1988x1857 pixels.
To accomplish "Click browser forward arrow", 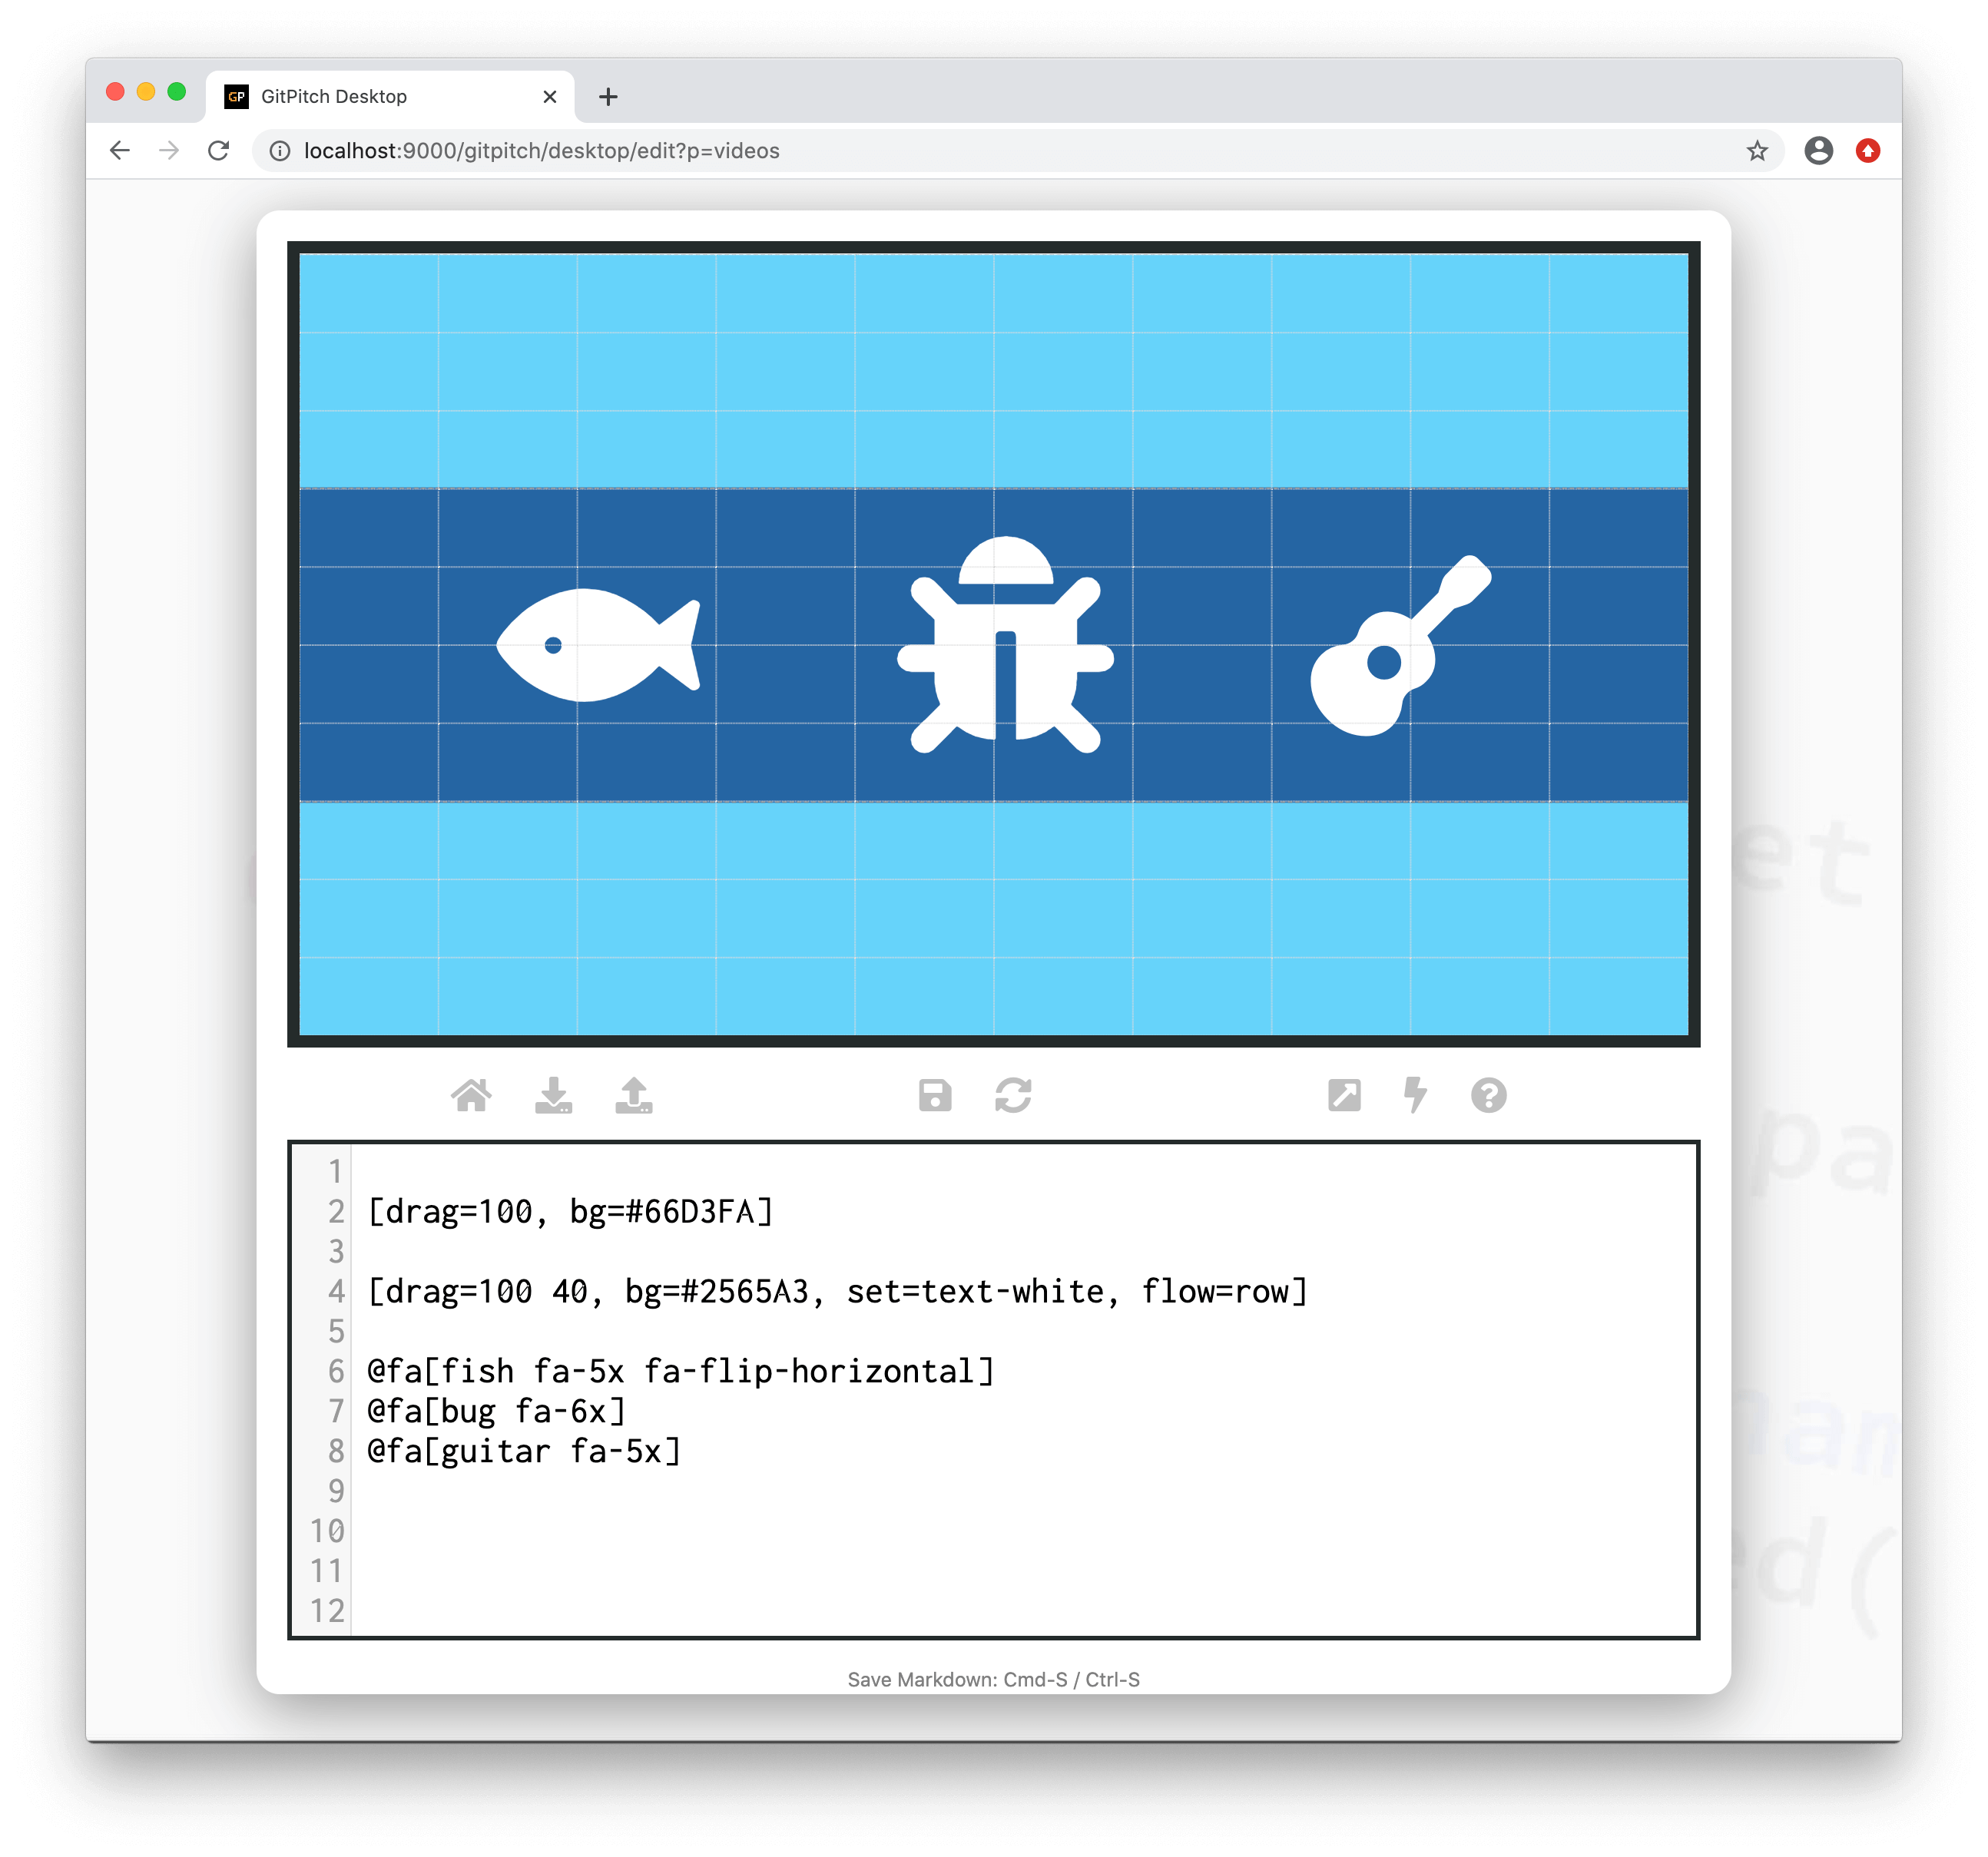I will pos(169,150).
